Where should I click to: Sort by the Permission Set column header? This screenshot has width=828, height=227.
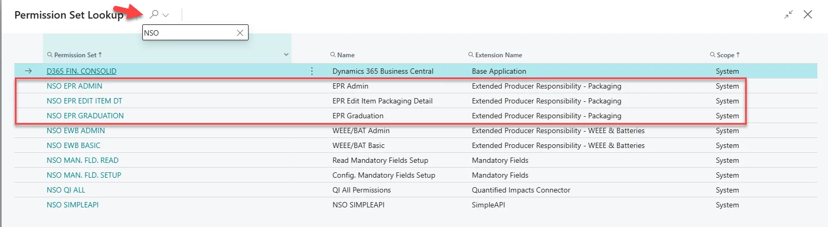pos(75,55)
